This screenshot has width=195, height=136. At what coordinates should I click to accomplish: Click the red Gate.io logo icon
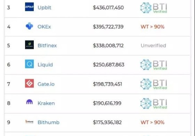pyautogui.click(x=29, y=84)
